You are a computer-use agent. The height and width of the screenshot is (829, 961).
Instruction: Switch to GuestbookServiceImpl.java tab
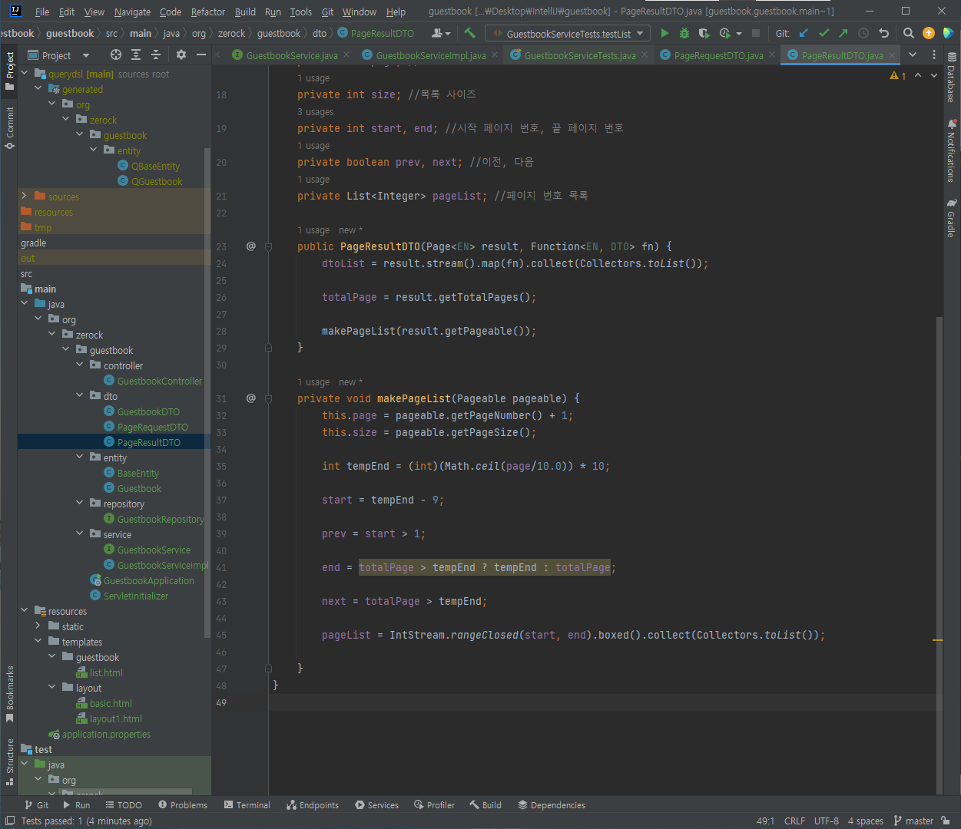(x=431, y=55)
